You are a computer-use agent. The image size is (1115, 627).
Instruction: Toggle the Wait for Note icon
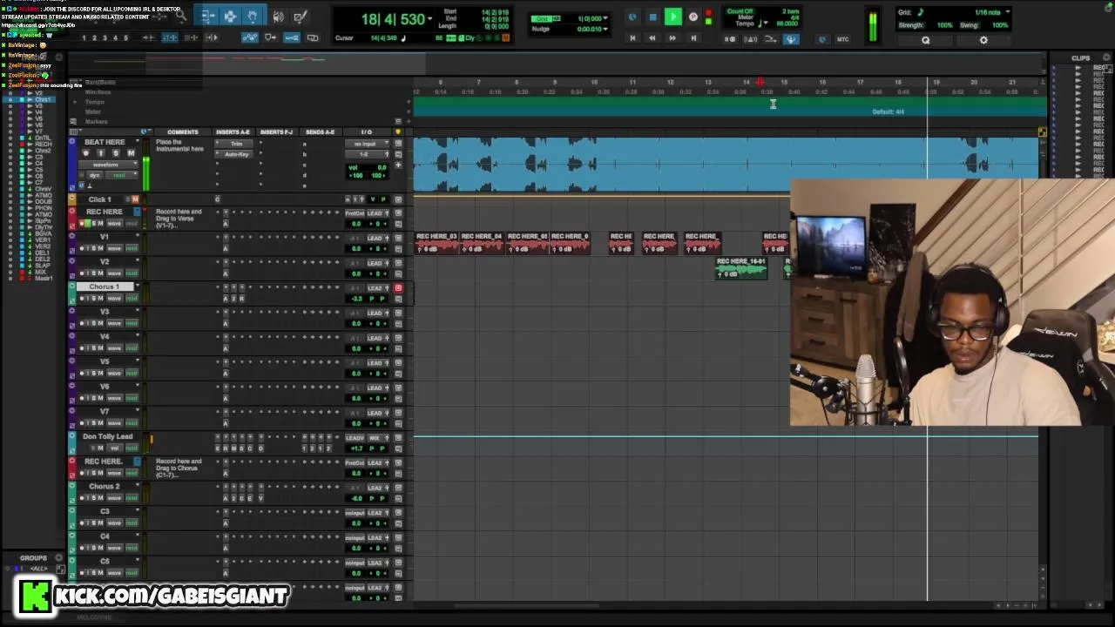730,39
